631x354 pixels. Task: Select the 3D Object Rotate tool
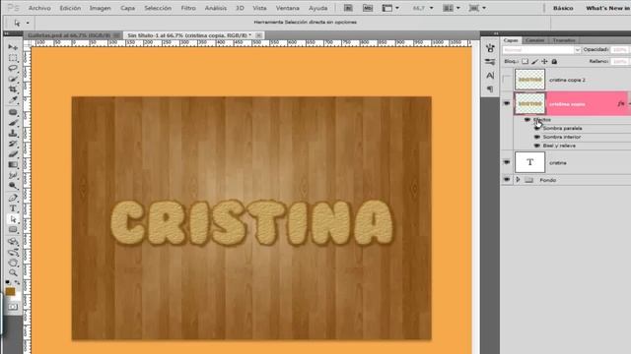(x=13, y=242)
